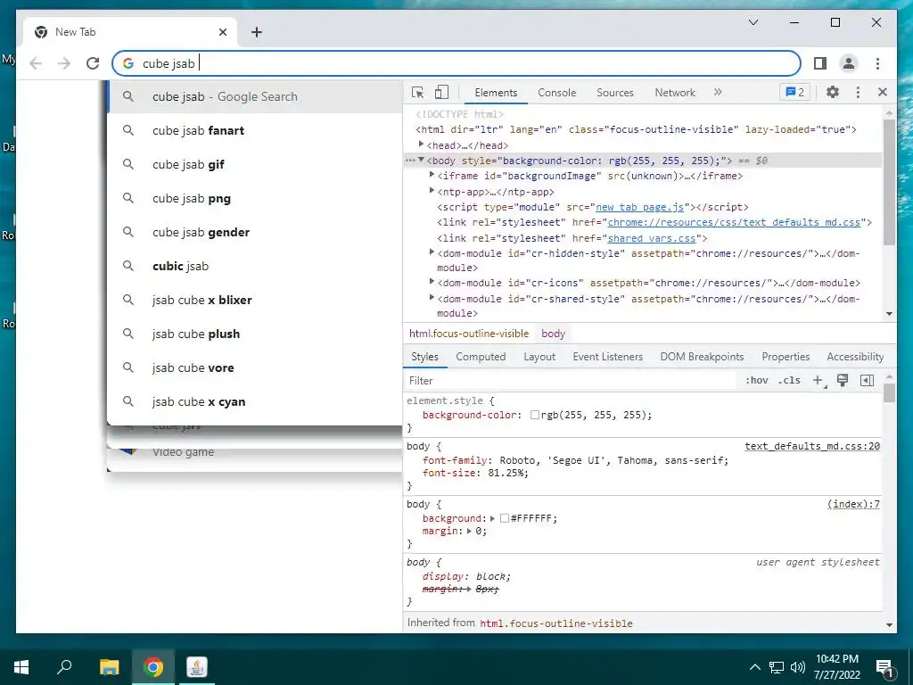Close the New Tab tab

click(x=222, y=32)
